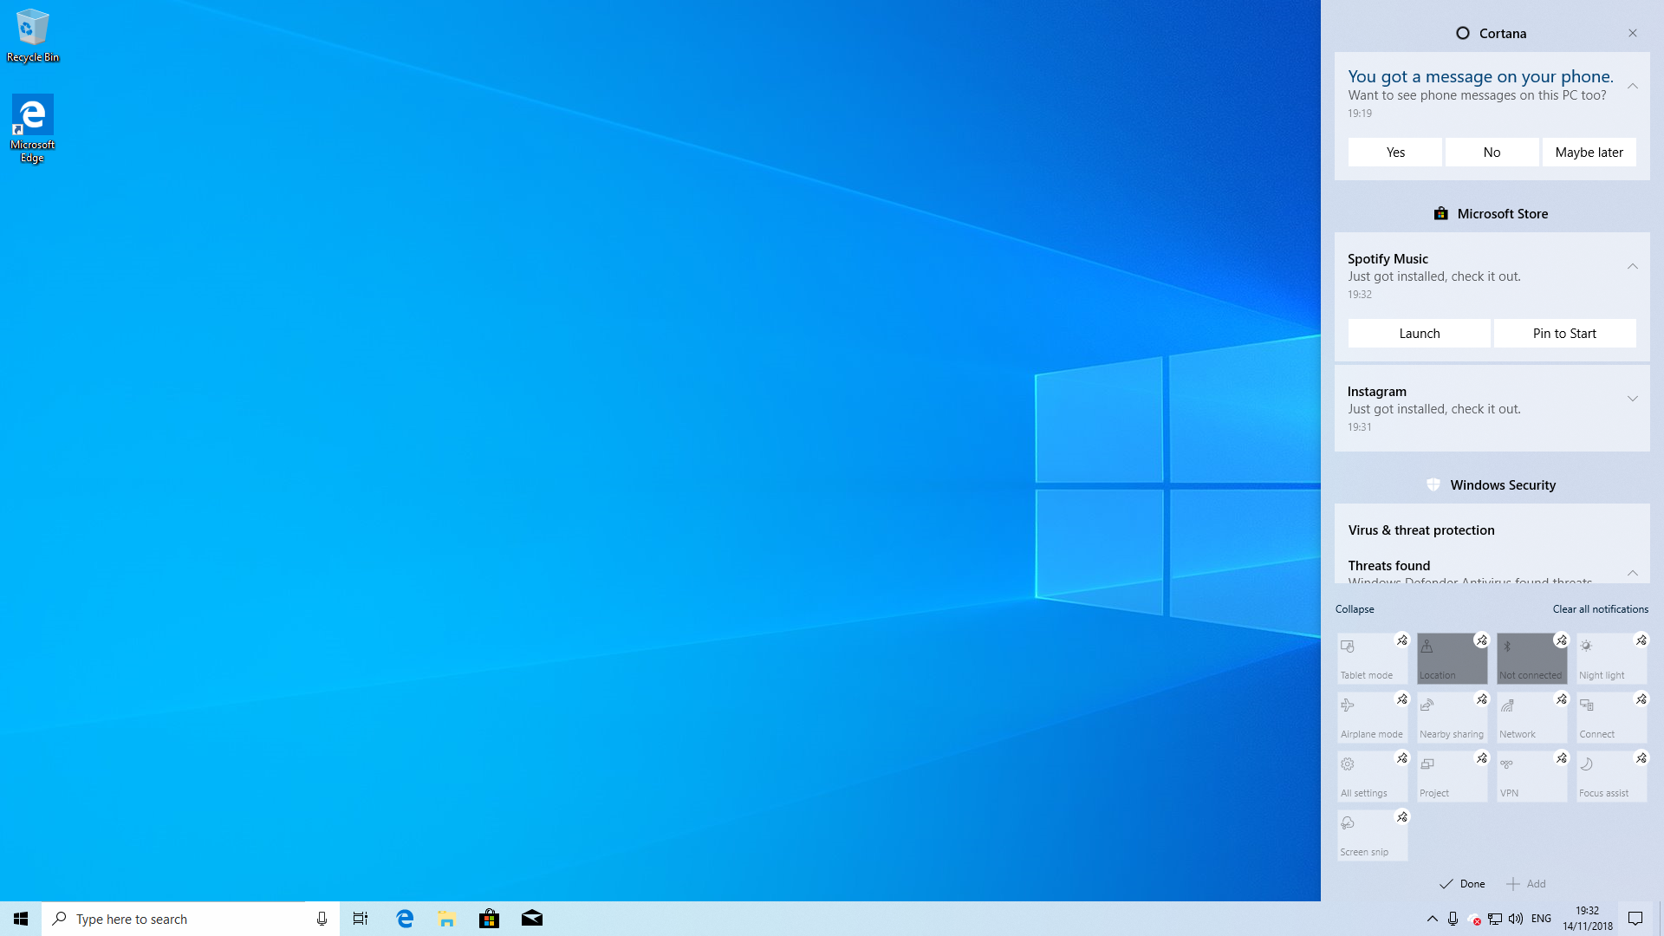Expand the Windows Security notification

click(1633, 573)
